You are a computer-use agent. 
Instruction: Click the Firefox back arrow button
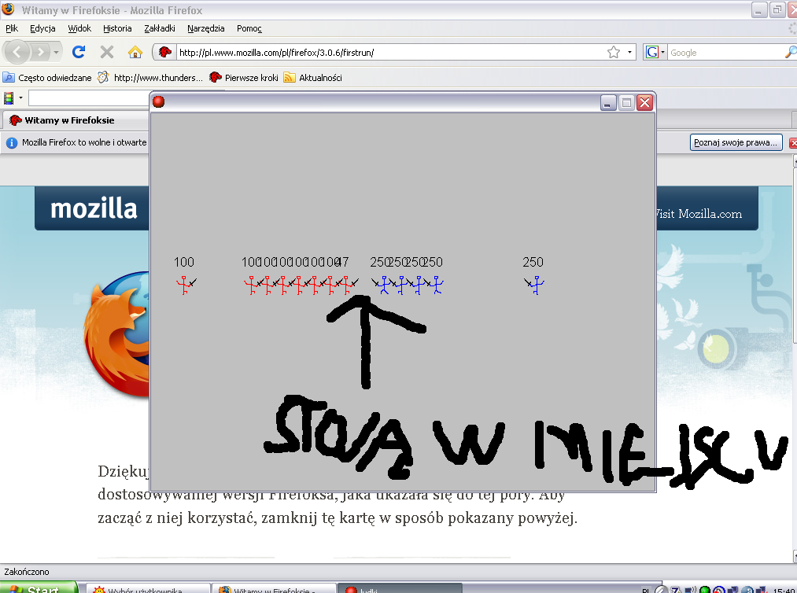[x=18, y=52]
